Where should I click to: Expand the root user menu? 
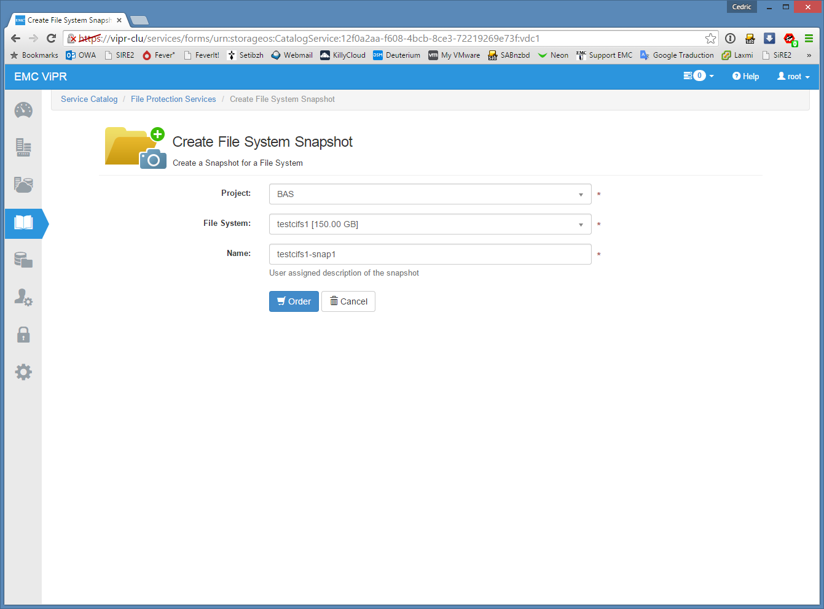click(x=793, y=77)
